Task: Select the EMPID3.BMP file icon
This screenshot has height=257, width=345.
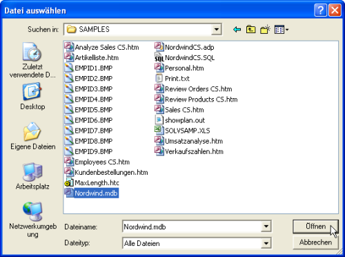Action: pos(69,88)
